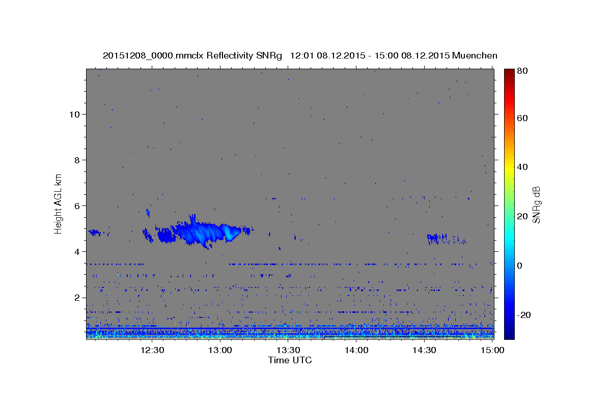Click the colorbar value 0
The height and width of the screenshot is (407, 611).
pyautogui.click(x=521, y=266)
